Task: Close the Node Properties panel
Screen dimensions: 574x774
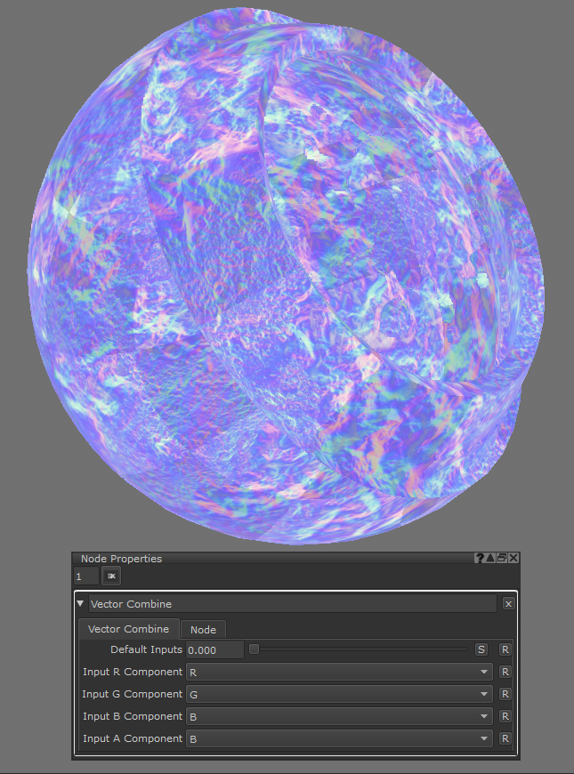Action: tap(513, 558)
